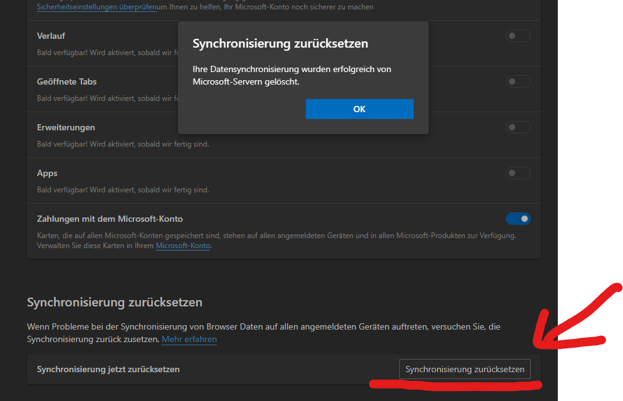
Task: Select the 'Synchronisierung zurücksetzen' section heading
Action: pos(115,302)
